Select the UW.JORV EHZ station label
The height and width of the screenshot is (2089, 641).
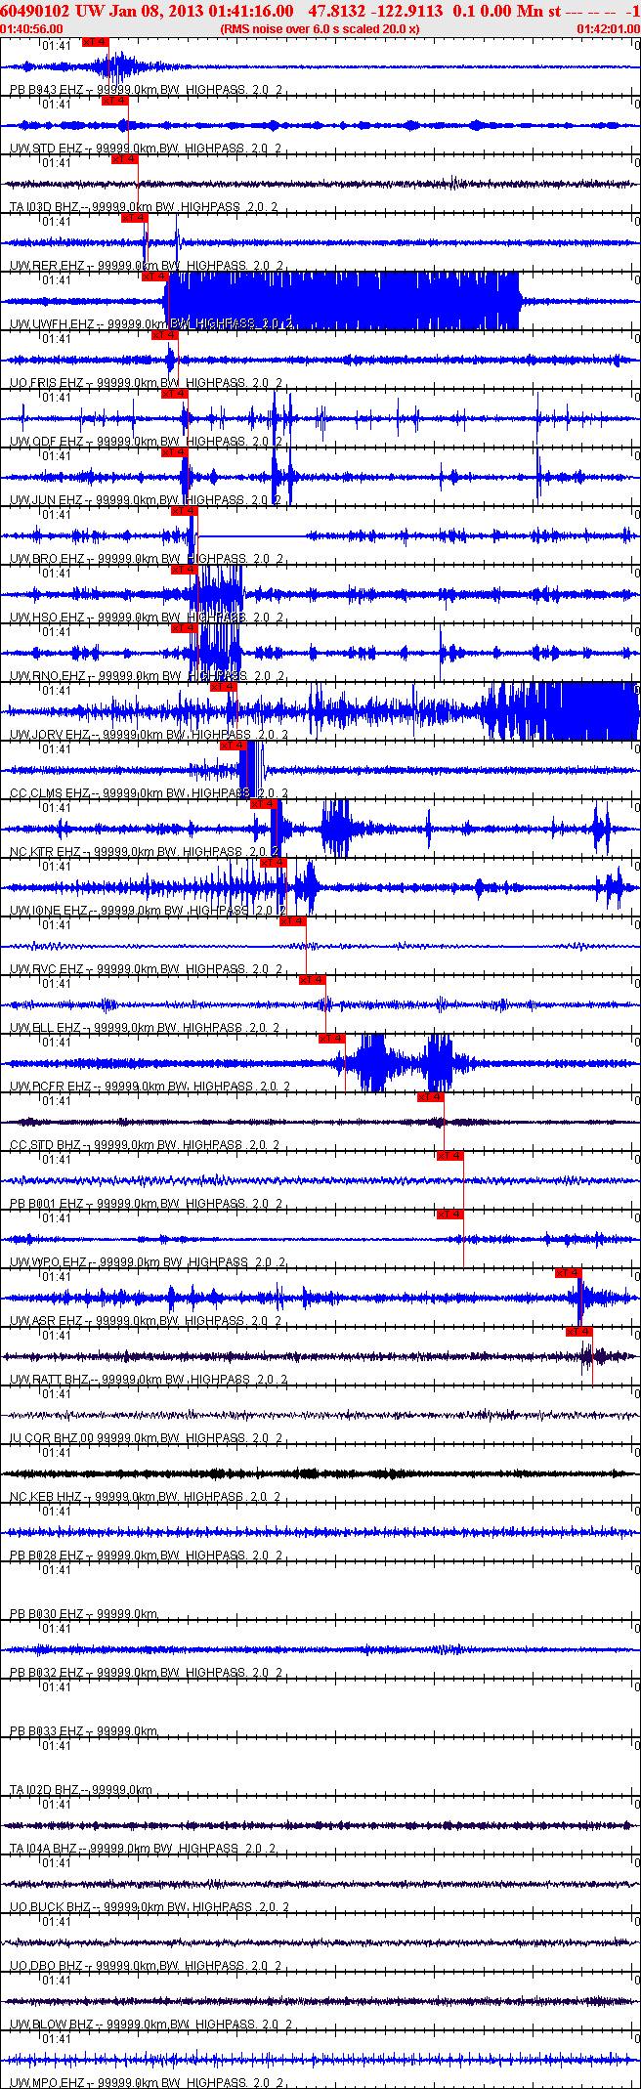point(150,735)
